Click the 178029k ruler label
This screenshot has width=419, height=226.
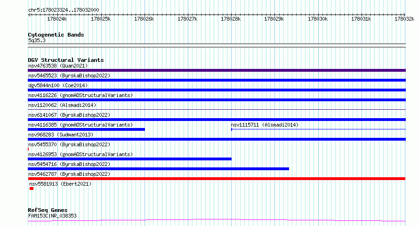pos(274,19)
